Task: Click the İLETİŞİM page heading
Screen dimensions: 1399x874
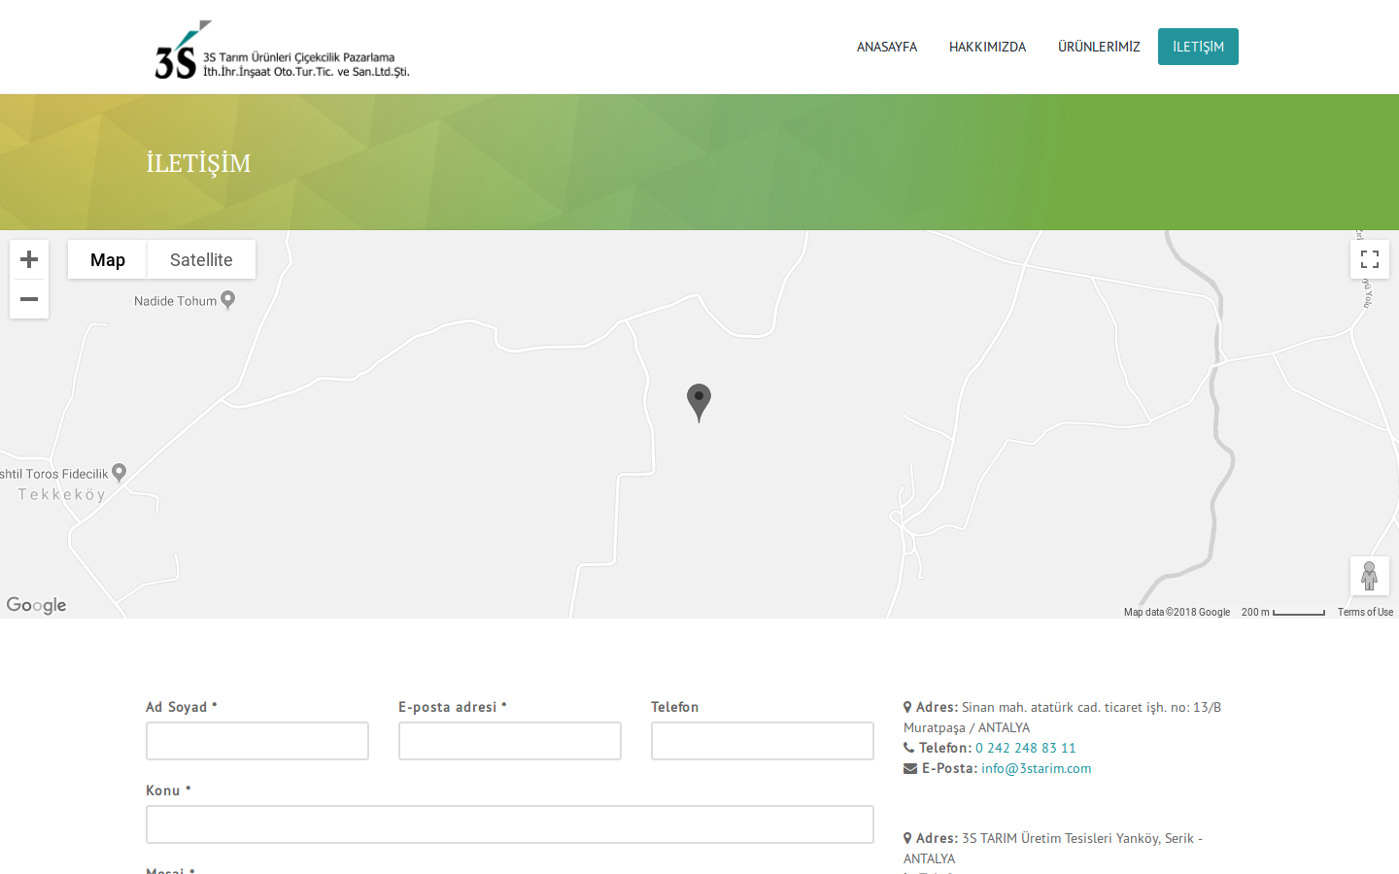Action: coord(198,163)
